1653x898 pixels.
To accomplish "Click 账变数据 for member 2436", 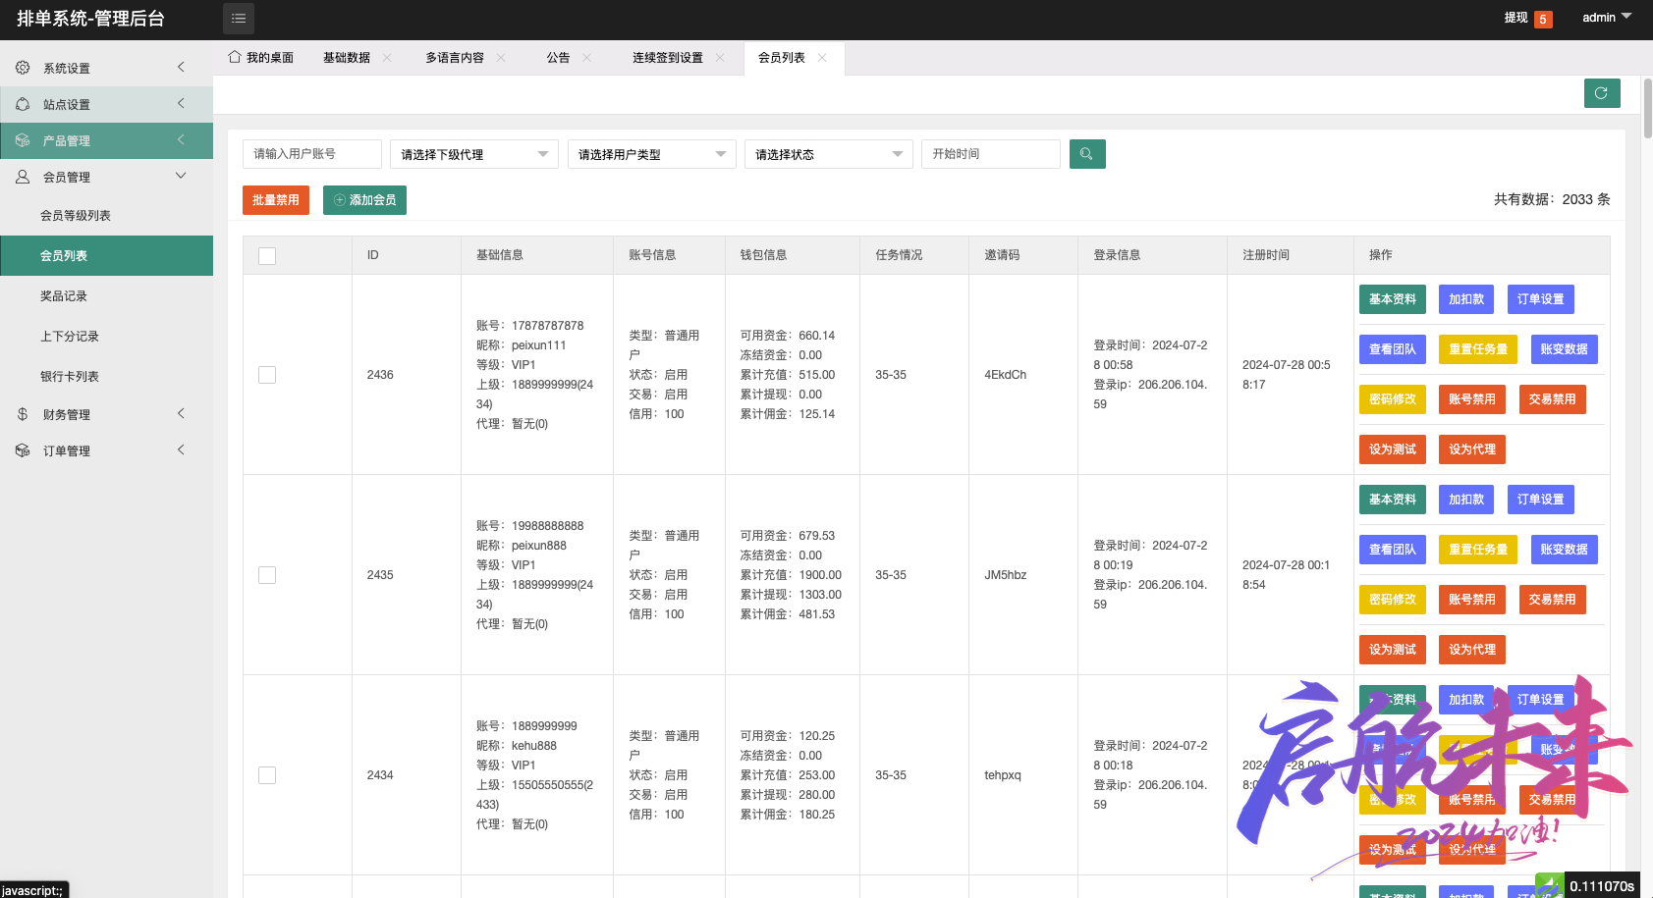I will click(x=1565, y=349).
